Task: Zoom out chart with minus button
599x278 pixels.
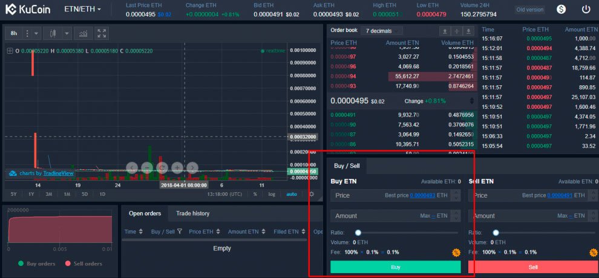Action: point(146,167)
